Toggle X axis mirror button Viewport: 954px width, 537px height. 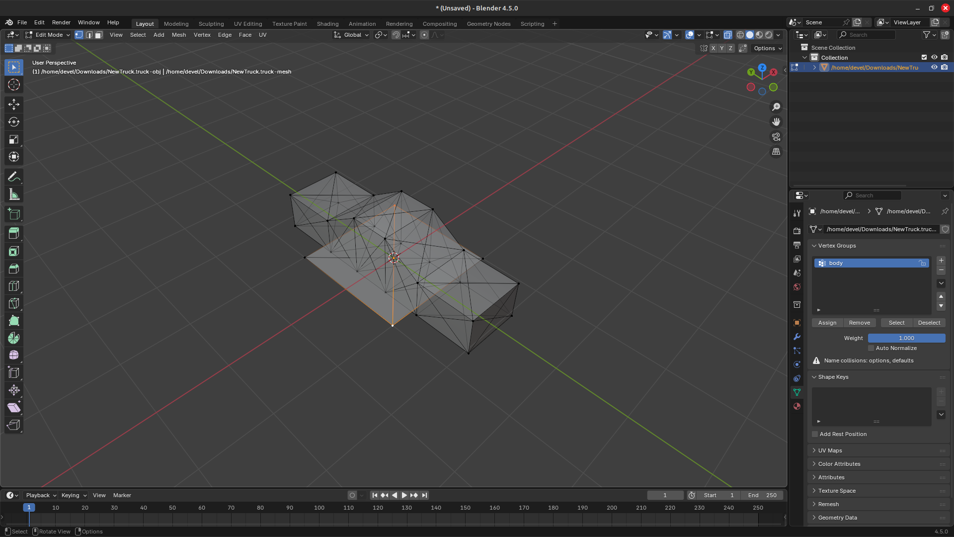(x=714, y=48)
